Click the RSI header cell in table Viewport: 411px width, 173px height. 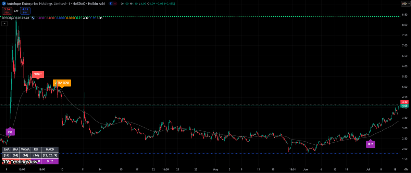pyautogui.click(x=36, y=149)
